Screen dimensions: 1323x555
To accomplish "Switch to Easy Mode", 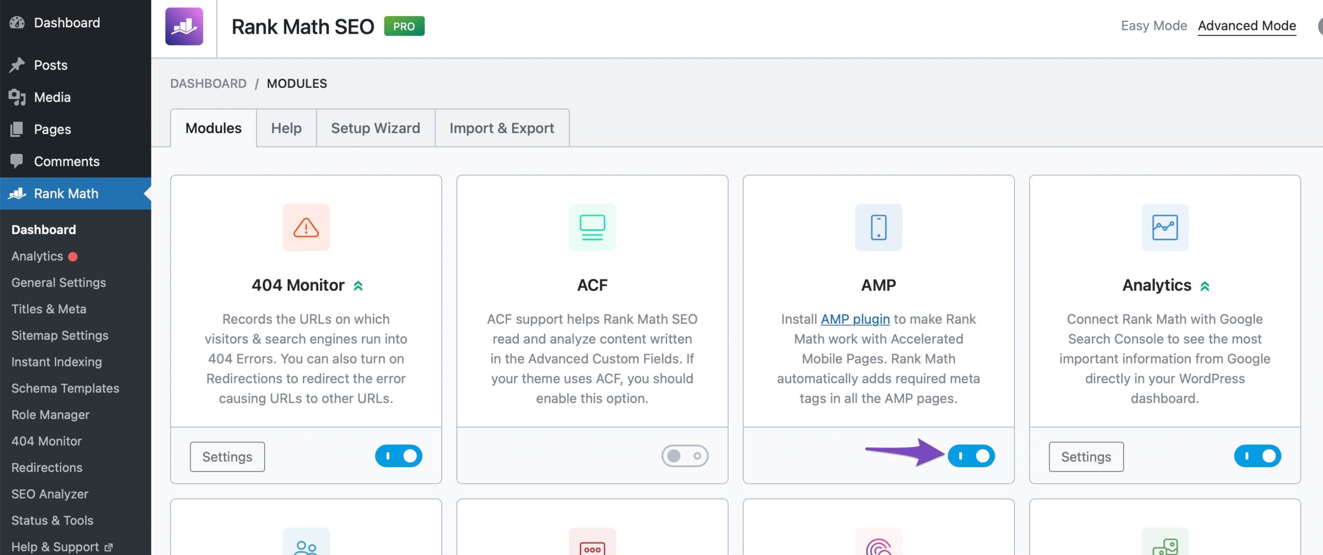I will (1153, 26).
